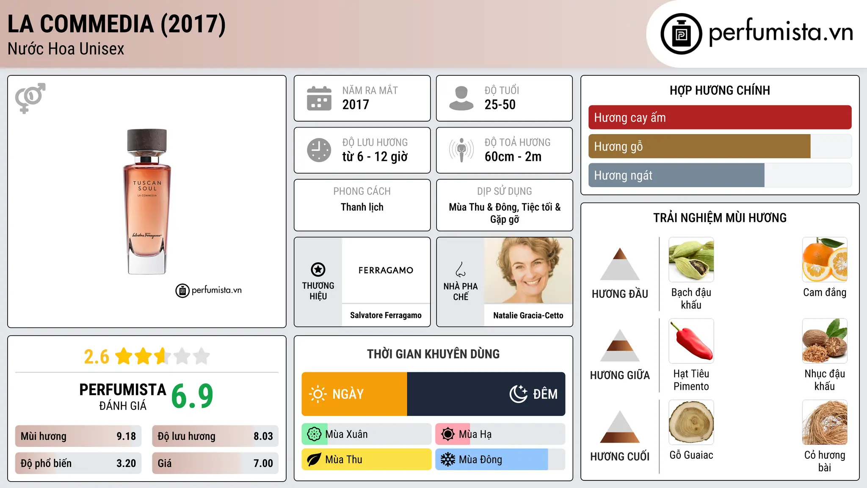This screenshot has height=488, width=867.
Task: Click the longevity value từ 6 - 12 giờ
Action: 375,157
